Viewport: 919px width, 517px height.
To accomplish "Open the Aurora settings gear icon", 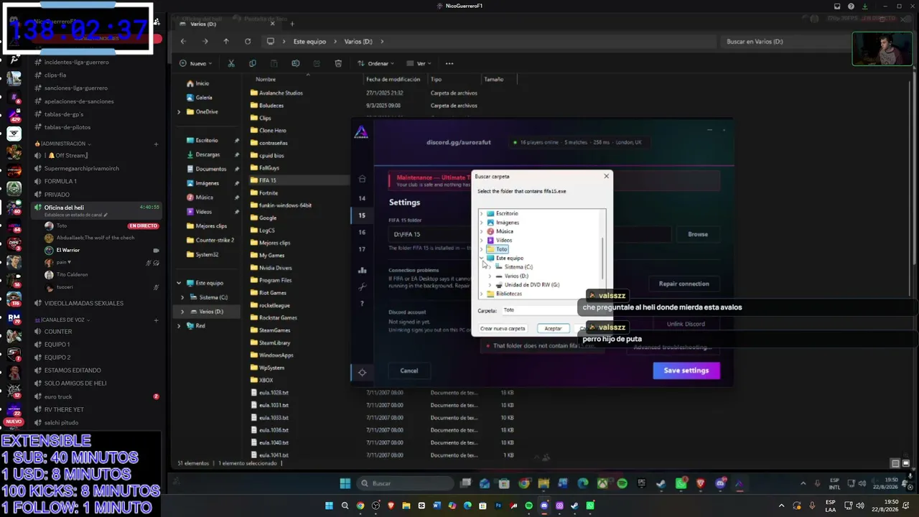I will click(x=362, y=372).
